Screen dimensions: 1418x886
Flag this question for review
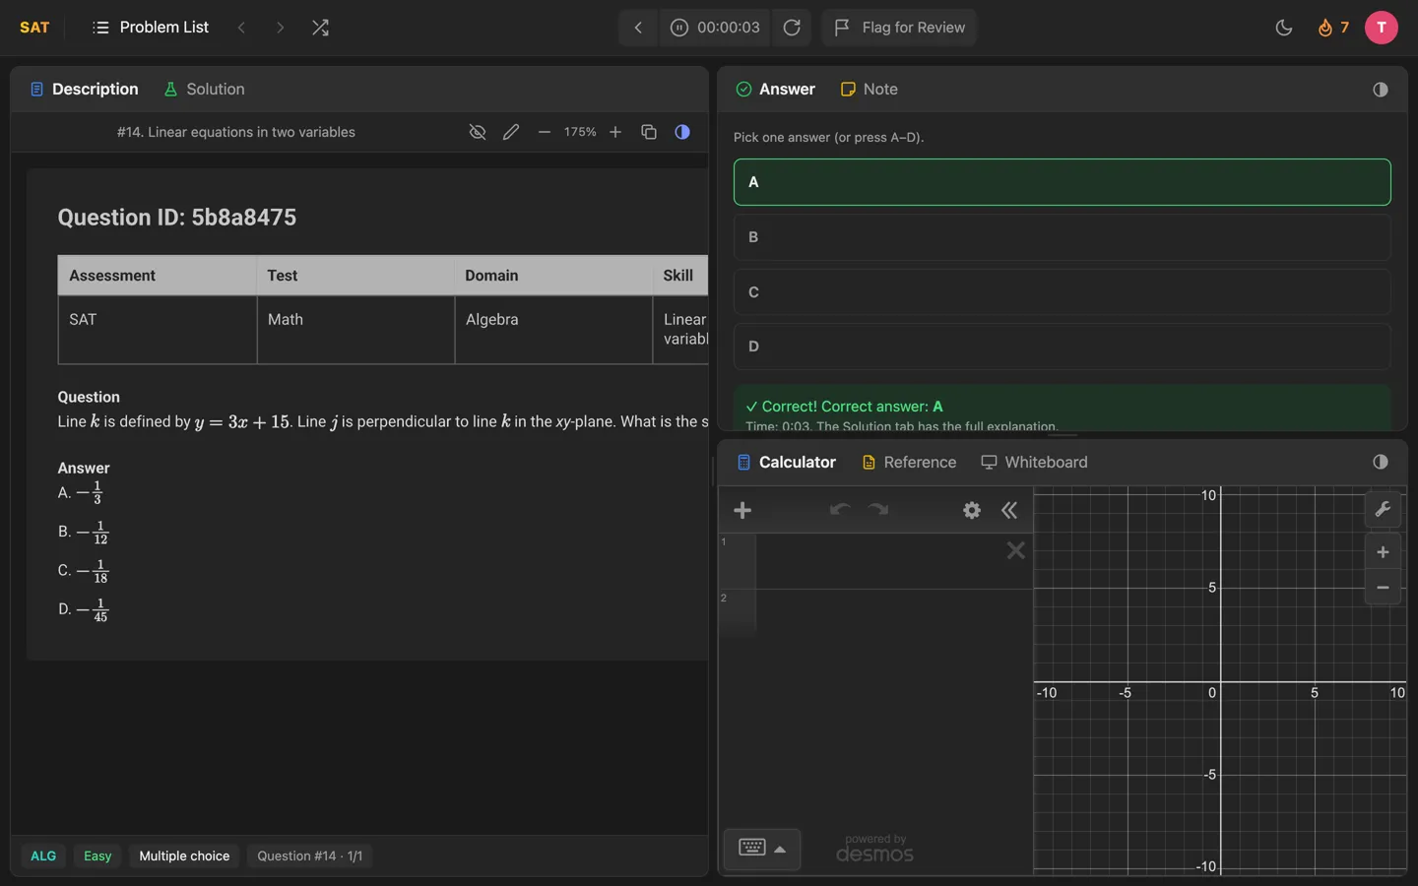tap(899, 28)
